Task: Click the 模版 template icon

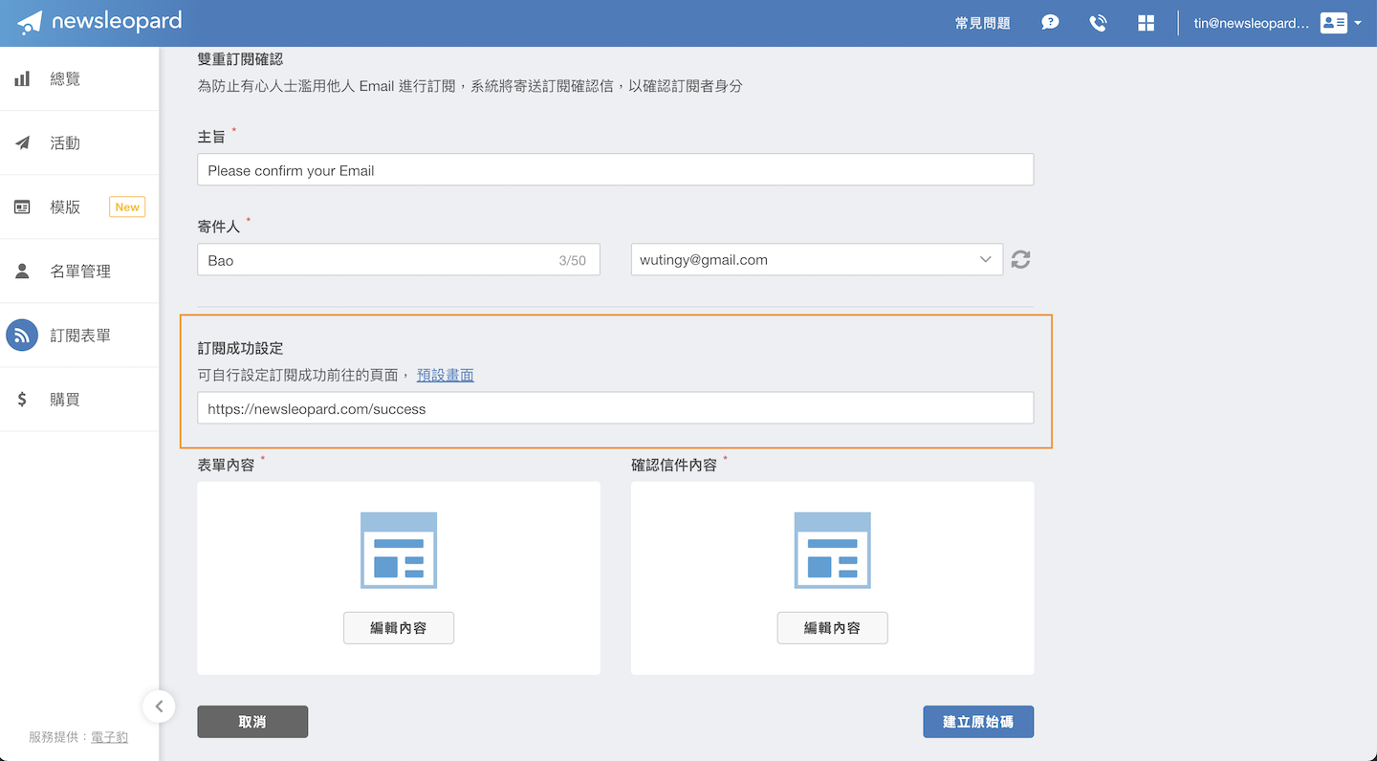Action: pyautogui.click(x=22, y=207)
